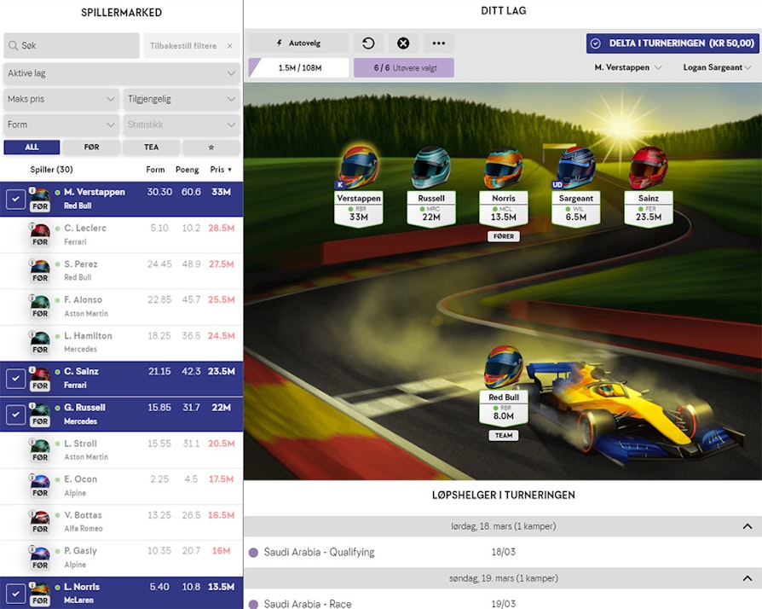
Task: Open the M. Verstappen captain dropdown
Action: pyautogui.click(x=628, y=67)
